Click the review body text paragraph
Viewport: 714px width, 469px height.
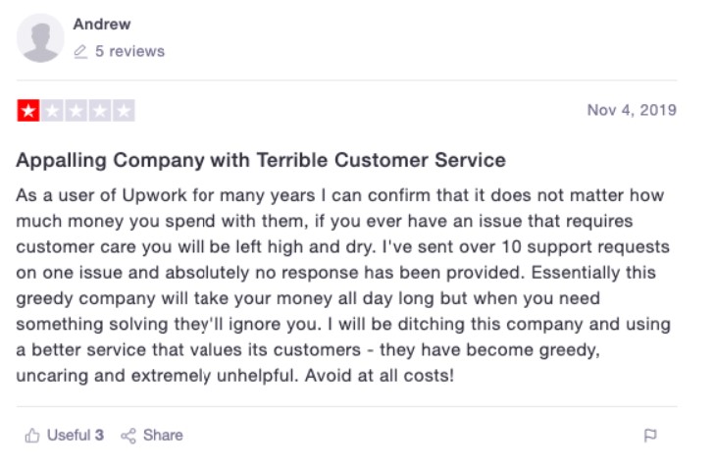(x=343, y=286)
